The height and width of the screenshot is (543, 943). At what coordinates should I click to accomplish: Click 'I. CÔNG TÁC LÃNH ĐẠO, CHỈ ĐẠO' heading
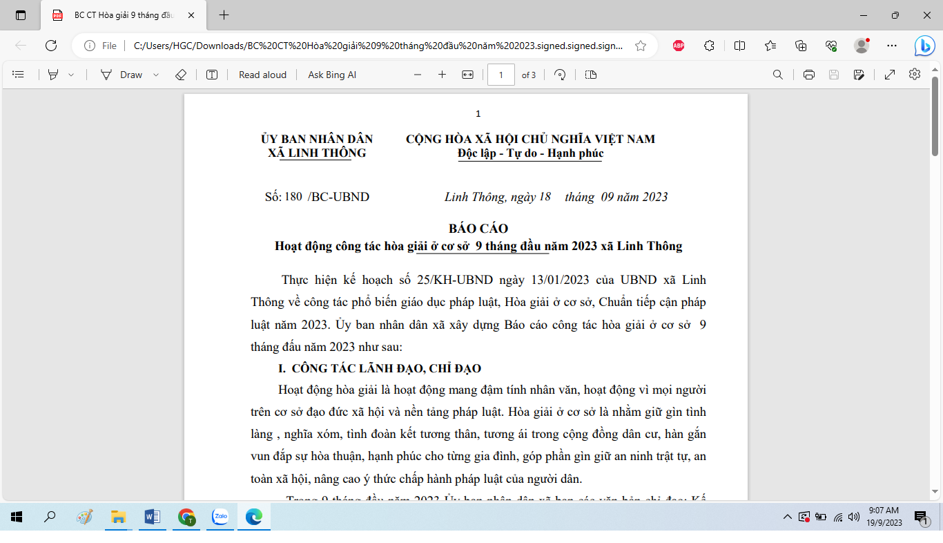coord(380,368)
